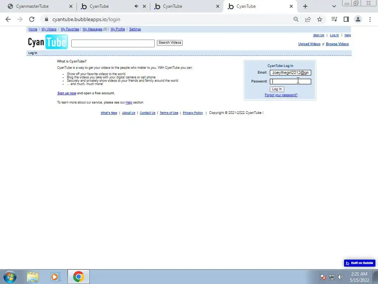This screenshot has height=284, width=378.
Task: Click the address bar URL text
Action: tap(86, 19)
